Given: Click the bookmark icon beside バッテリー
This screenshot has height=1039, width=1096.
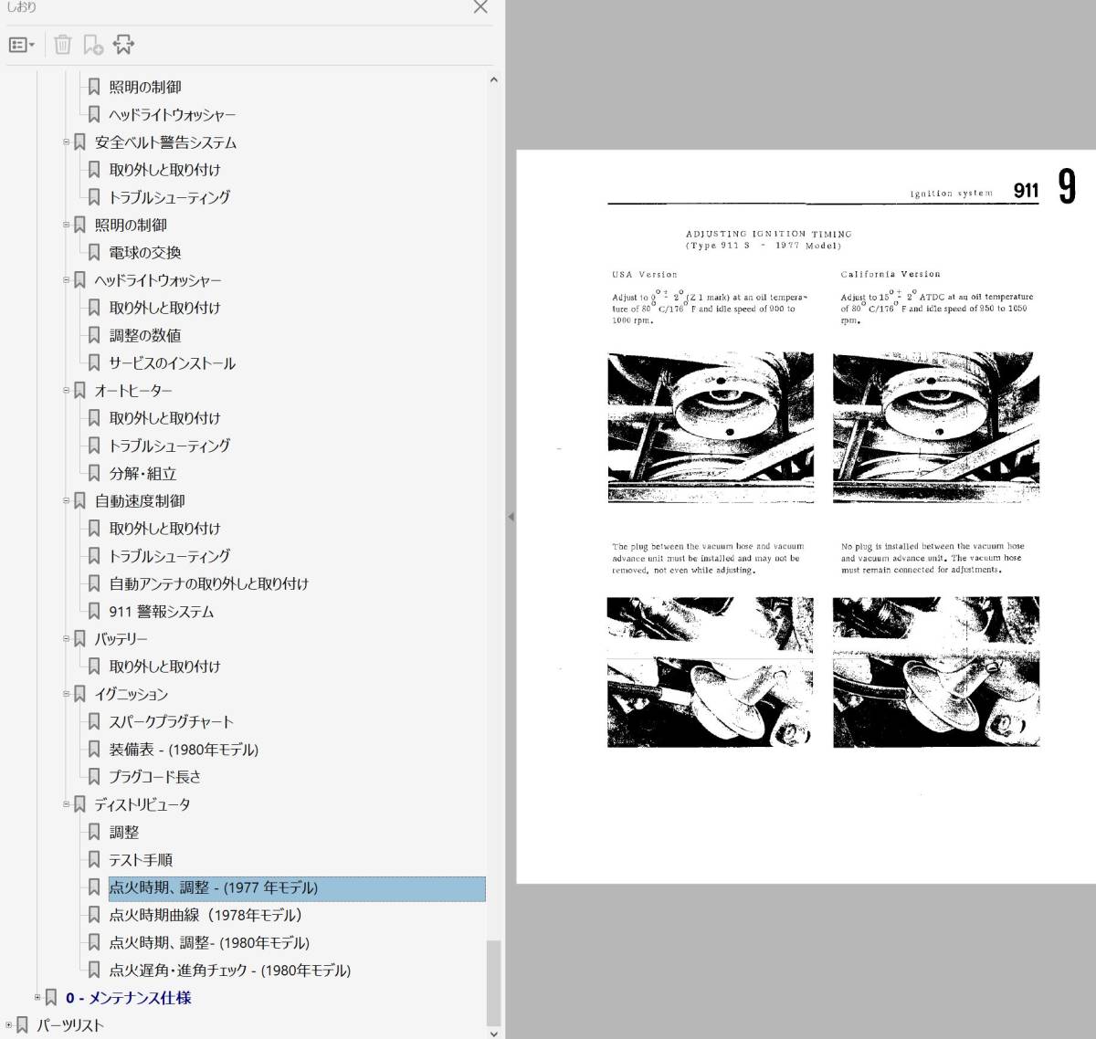Looking at the screenshot, I should [x=79, y=638].
